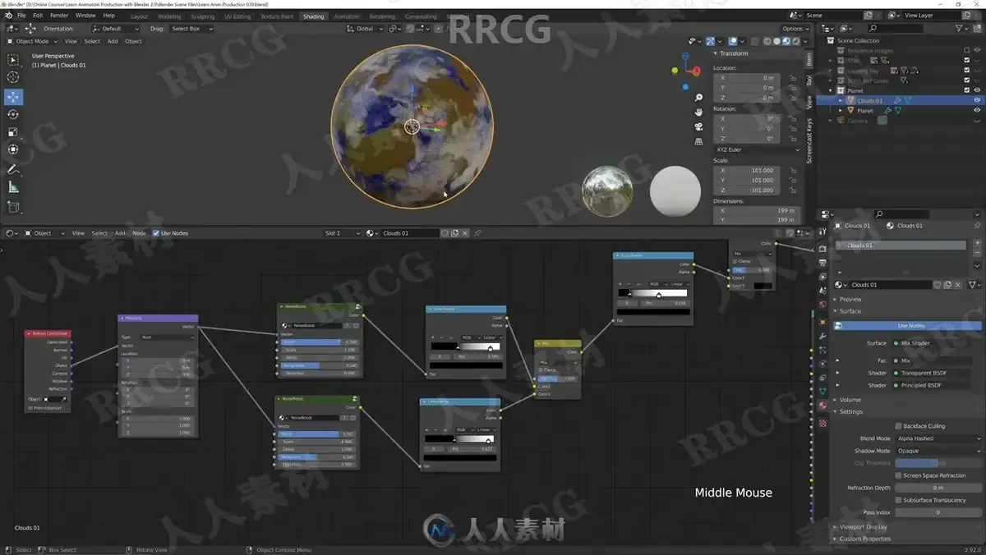Viewport: 986px width, 555px height.
Task: Switch perspective/orthographic with grid gizmo
Action: click(698, 141)
